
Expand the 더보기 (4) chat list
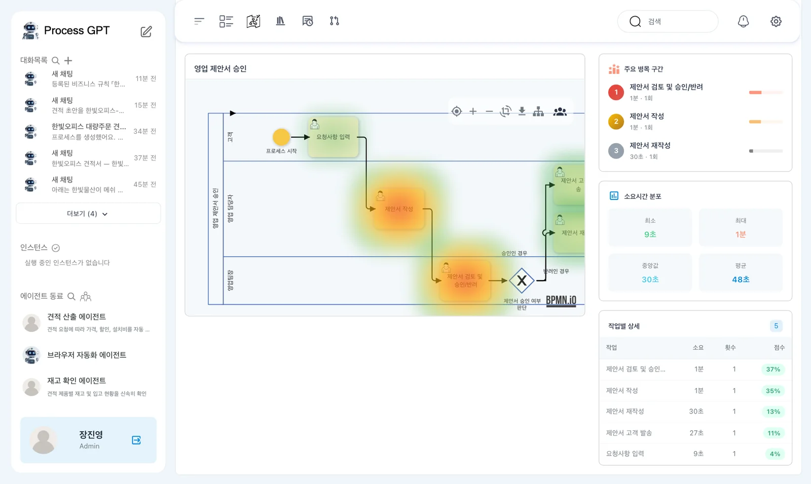[88, 214]
